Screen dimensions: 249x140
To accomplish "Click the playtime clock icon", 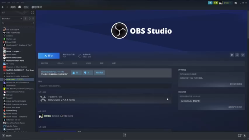I will click(80, 56).
